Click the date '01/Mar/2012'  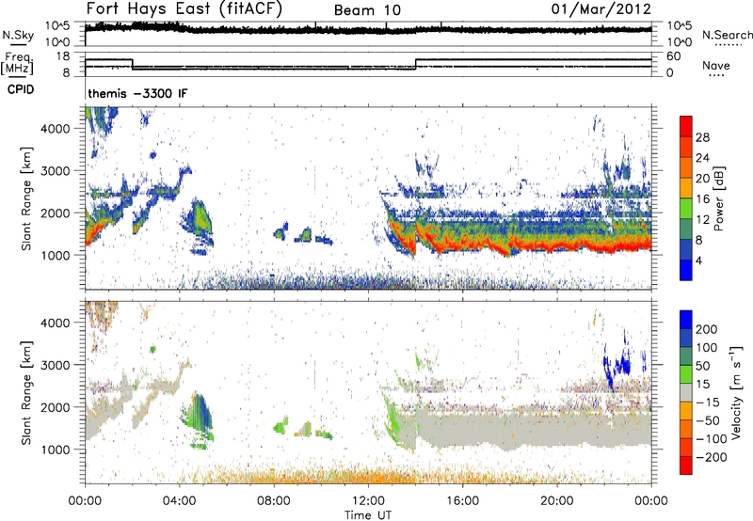[601, 9]
